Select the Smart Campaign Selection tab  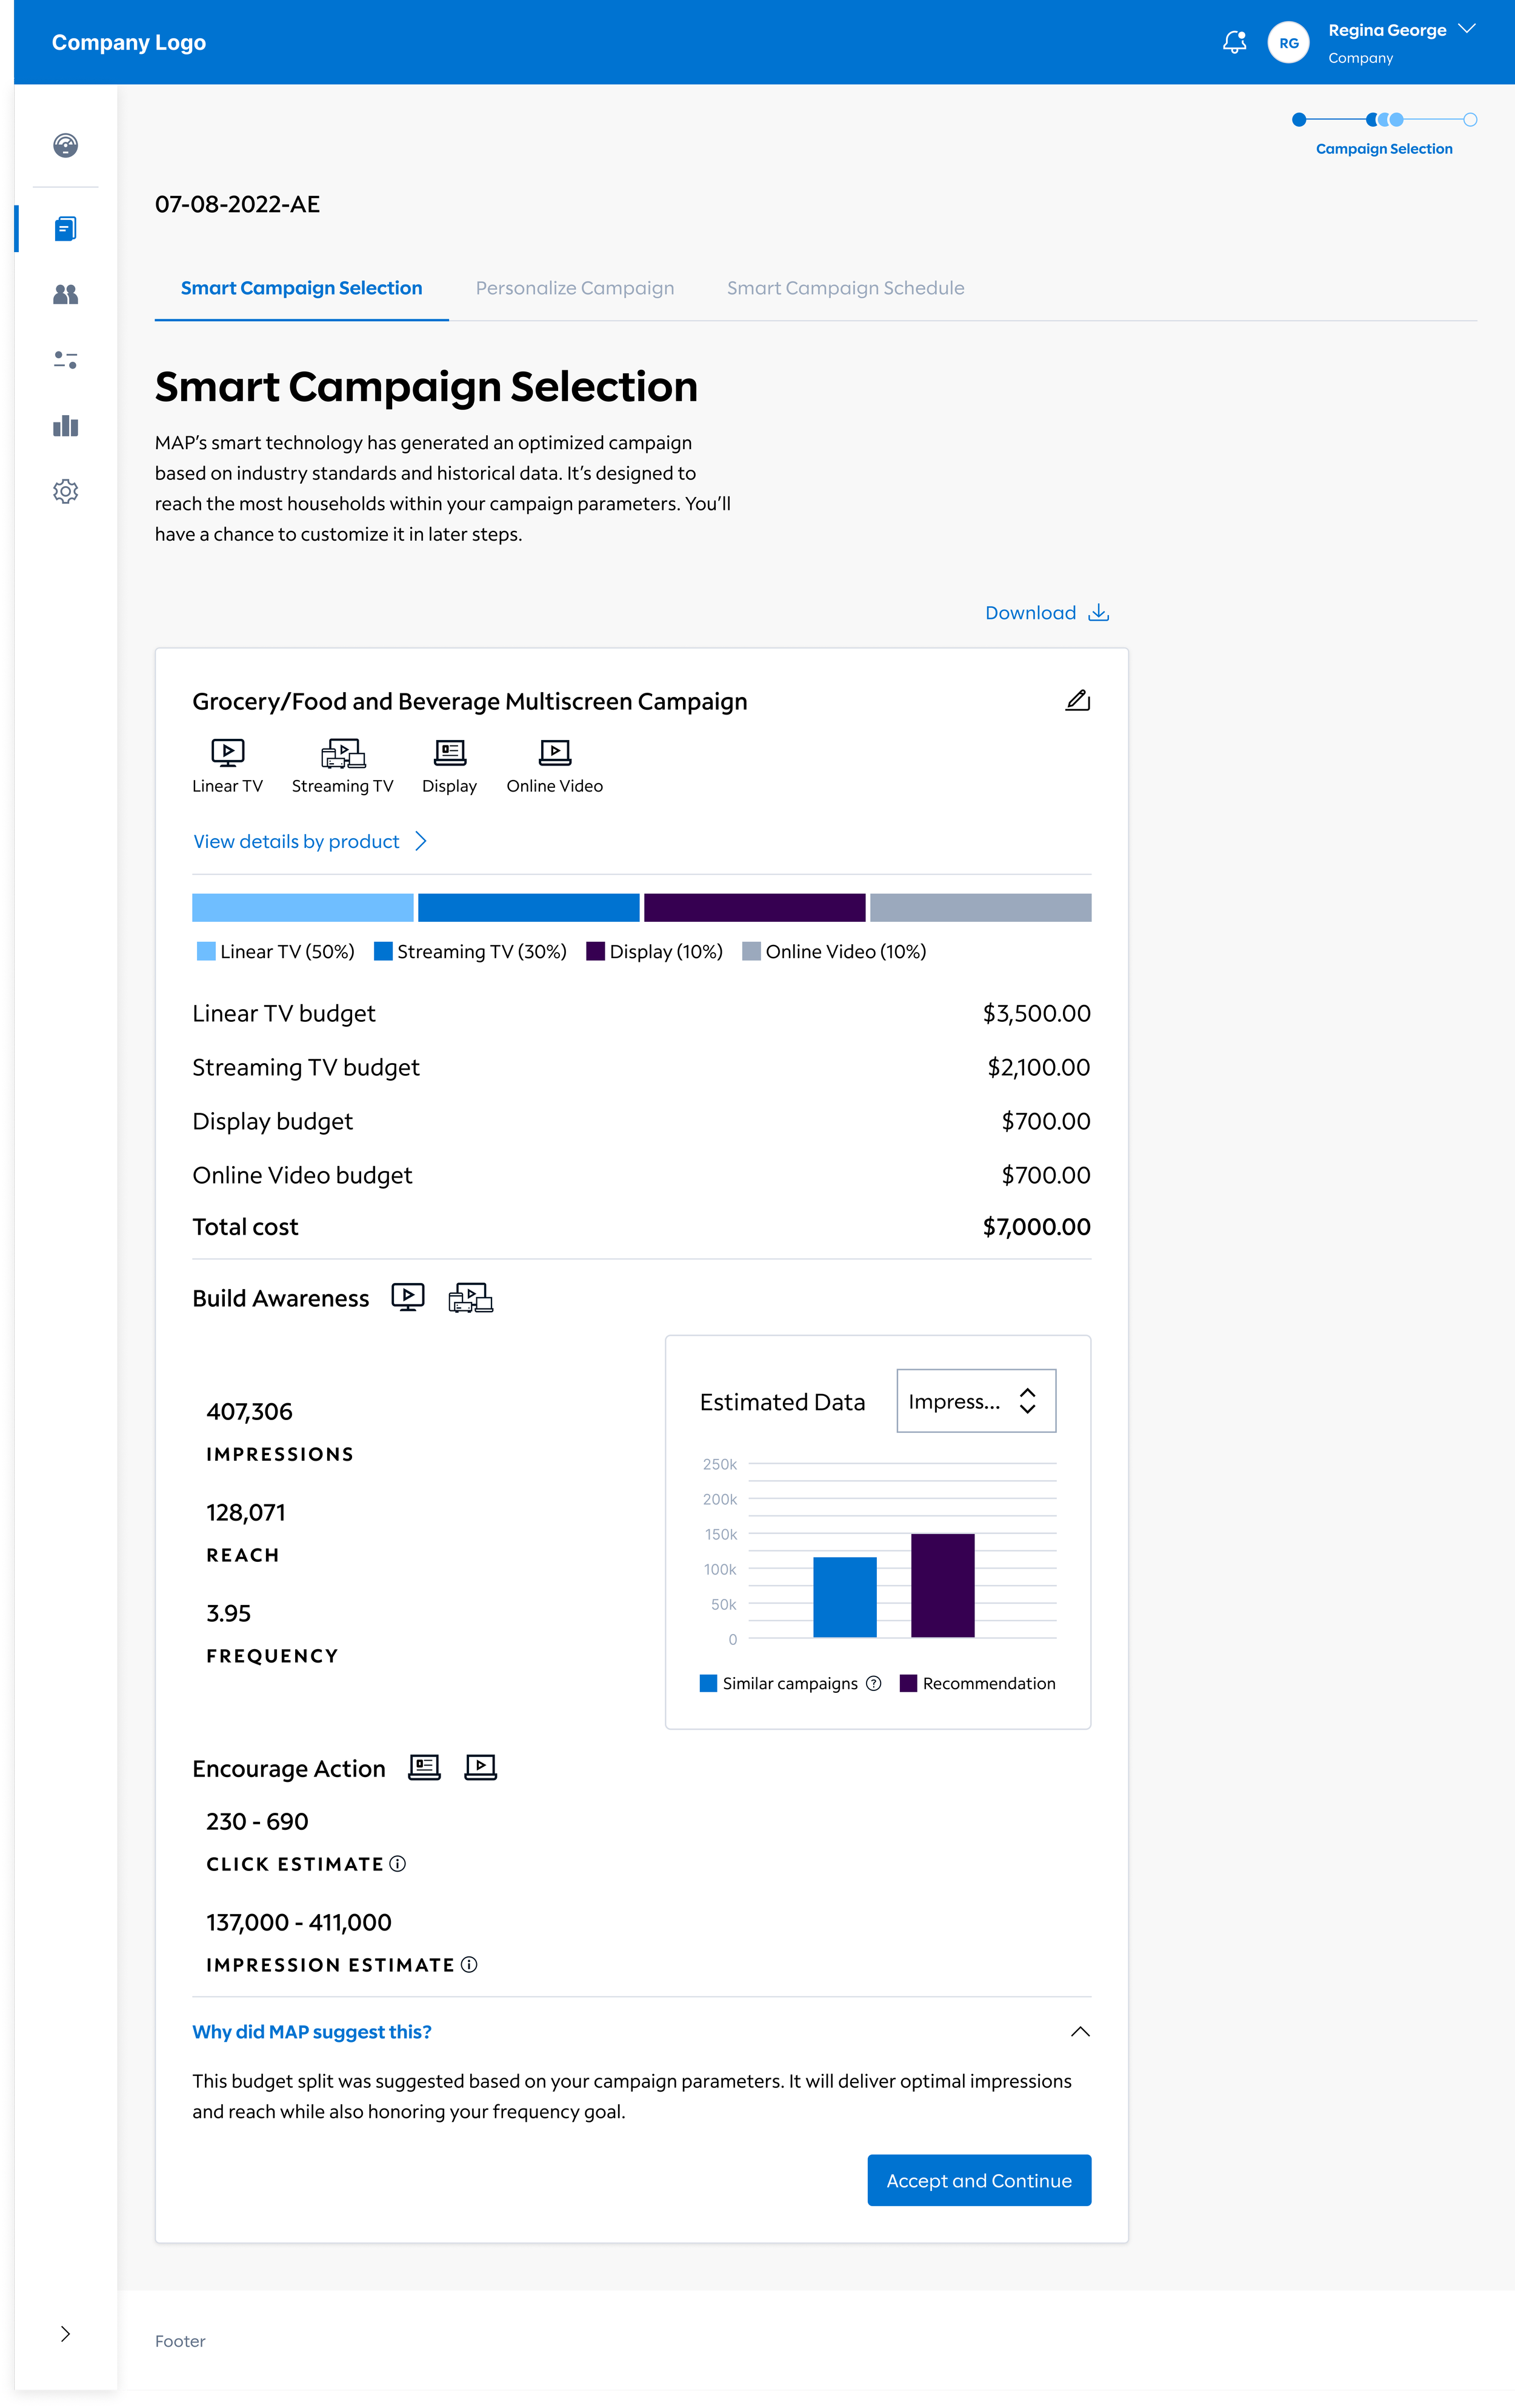(x=301, y=288)
